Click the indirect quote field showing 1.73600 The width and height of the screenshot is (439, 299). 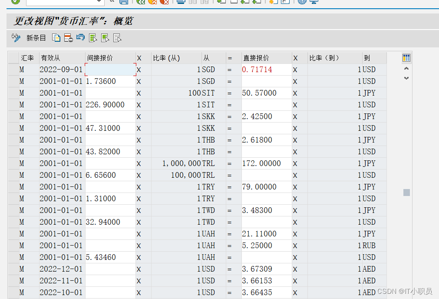(110, 81)
